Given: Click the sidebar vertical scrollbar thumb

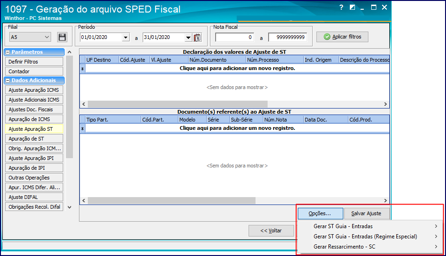Looking at the screenshot, I should [x=69, y=107].
